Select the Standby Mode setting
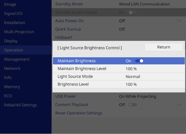Image resolution: width=186 pixels, height=134 pixels. tap(119, 4)
